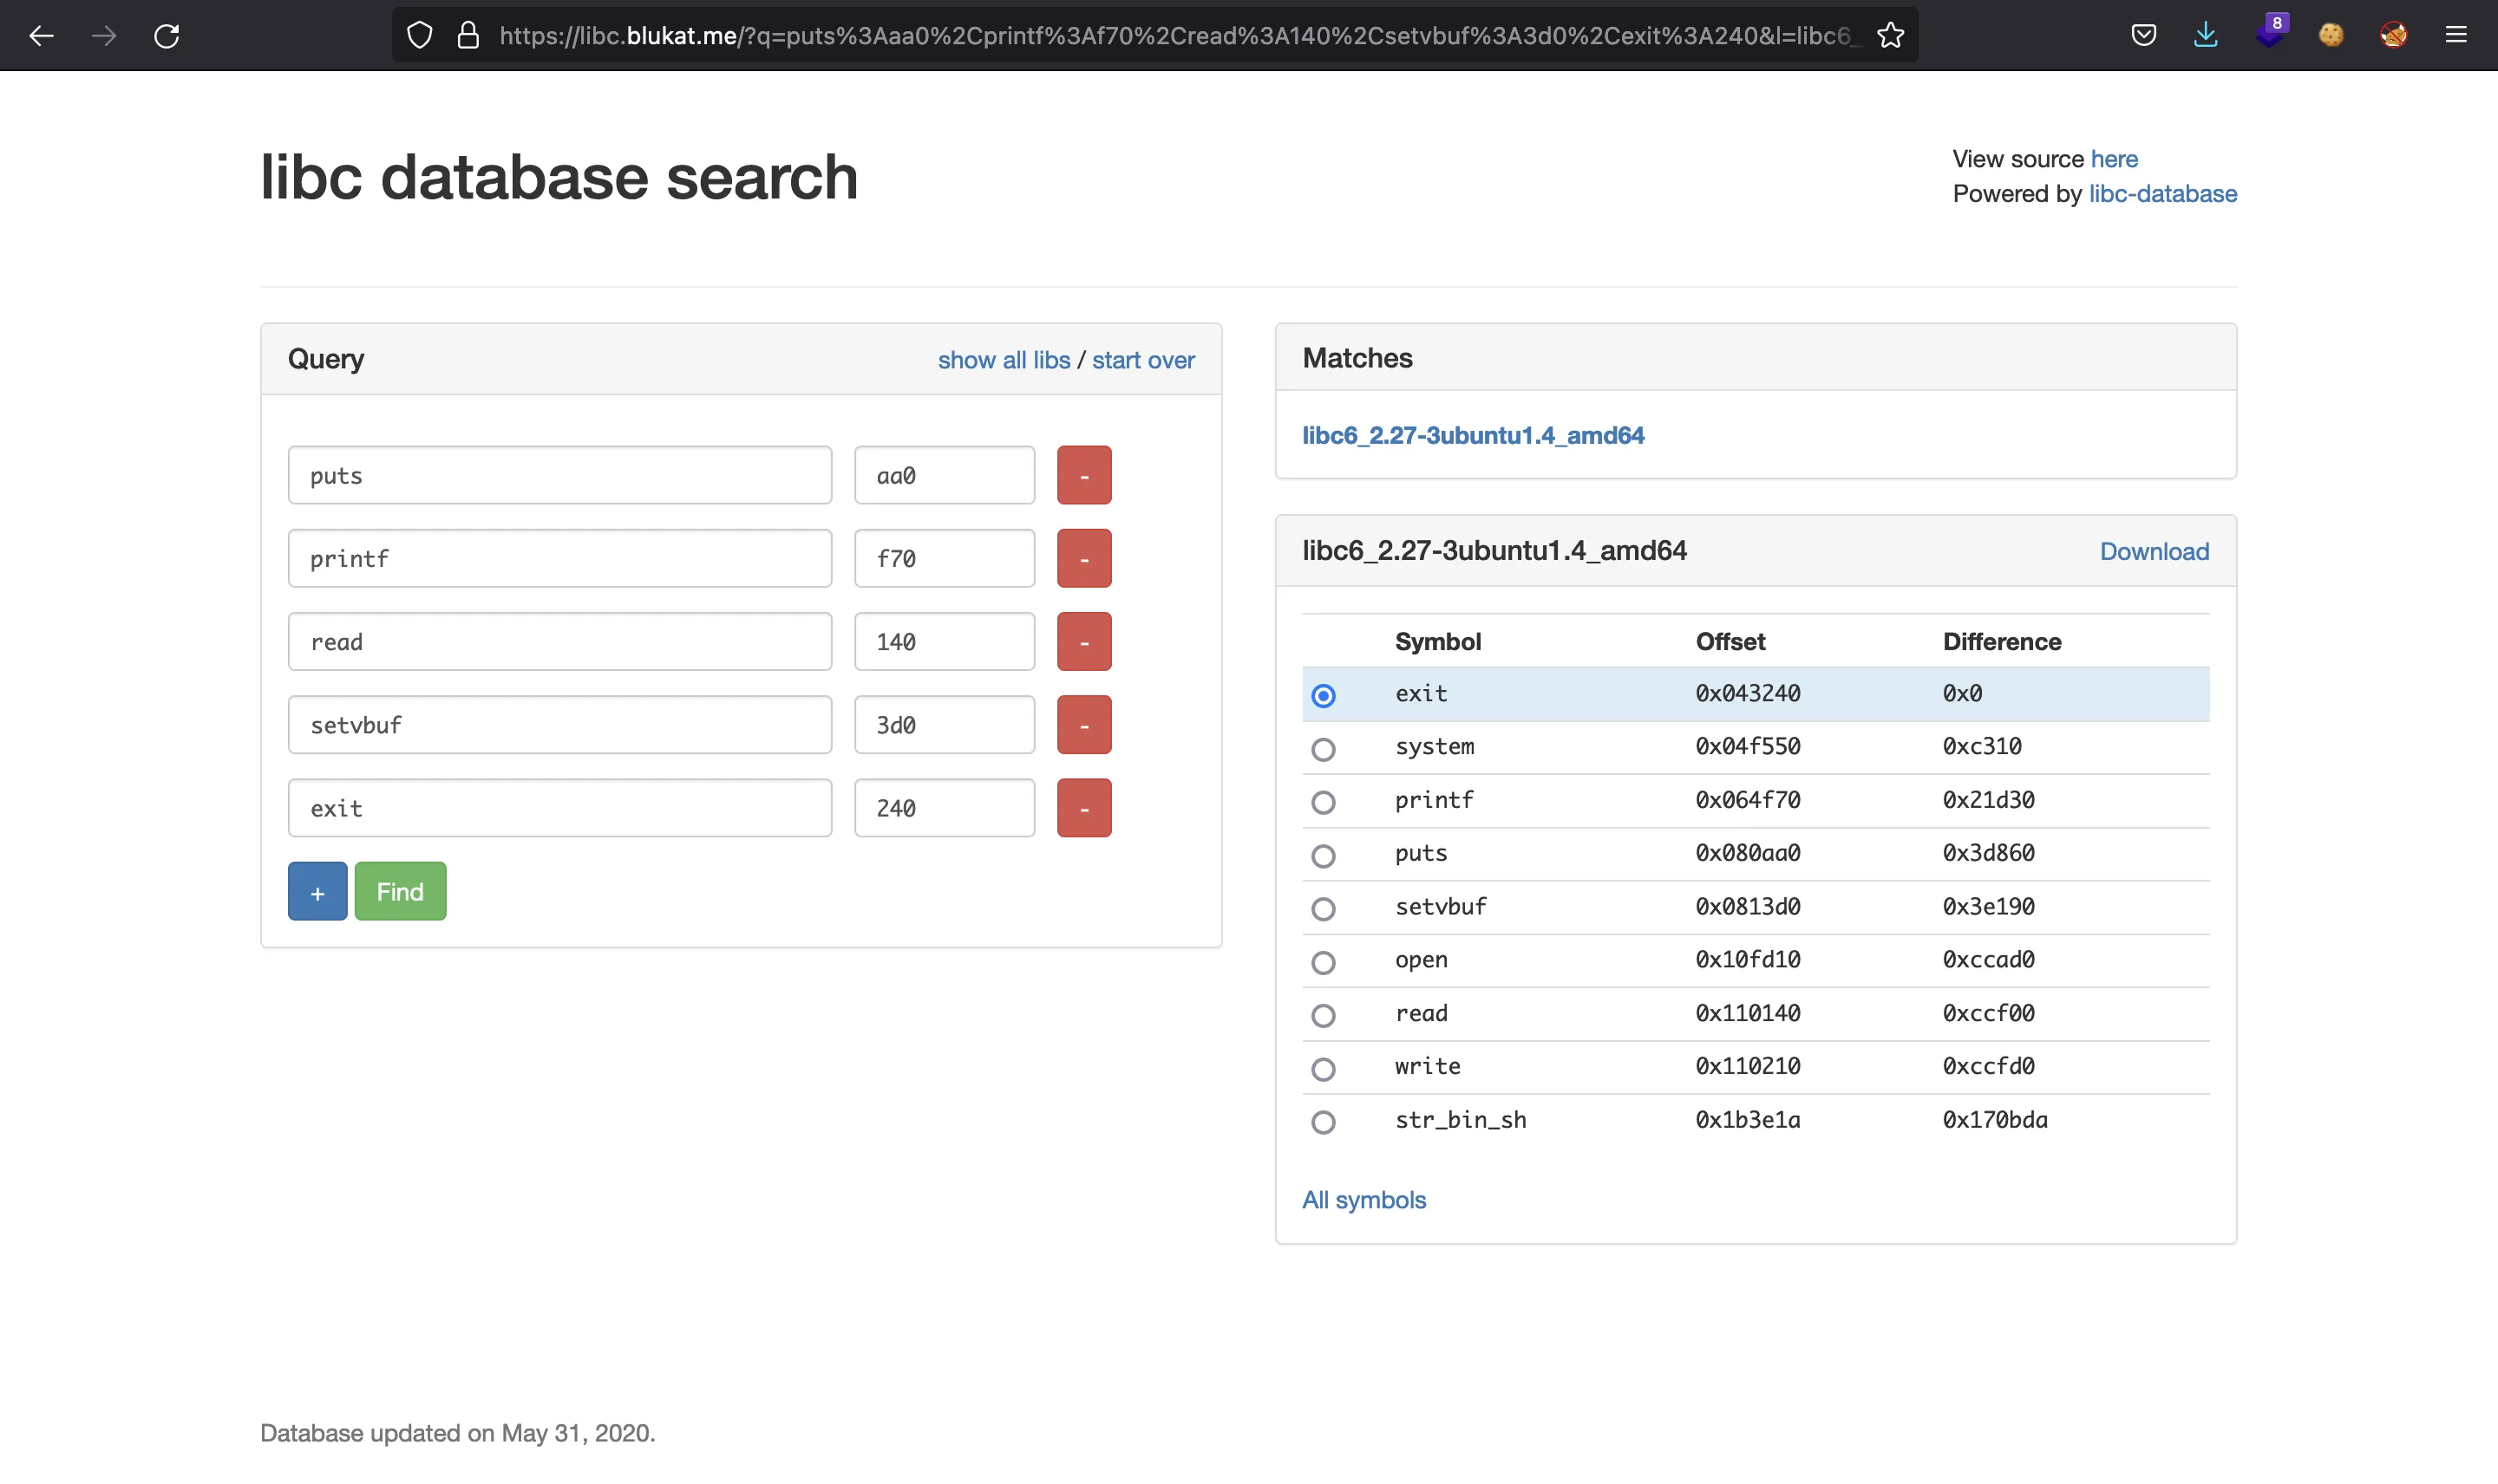Click the system offset 0x04f550

(x=1748, y=747)
